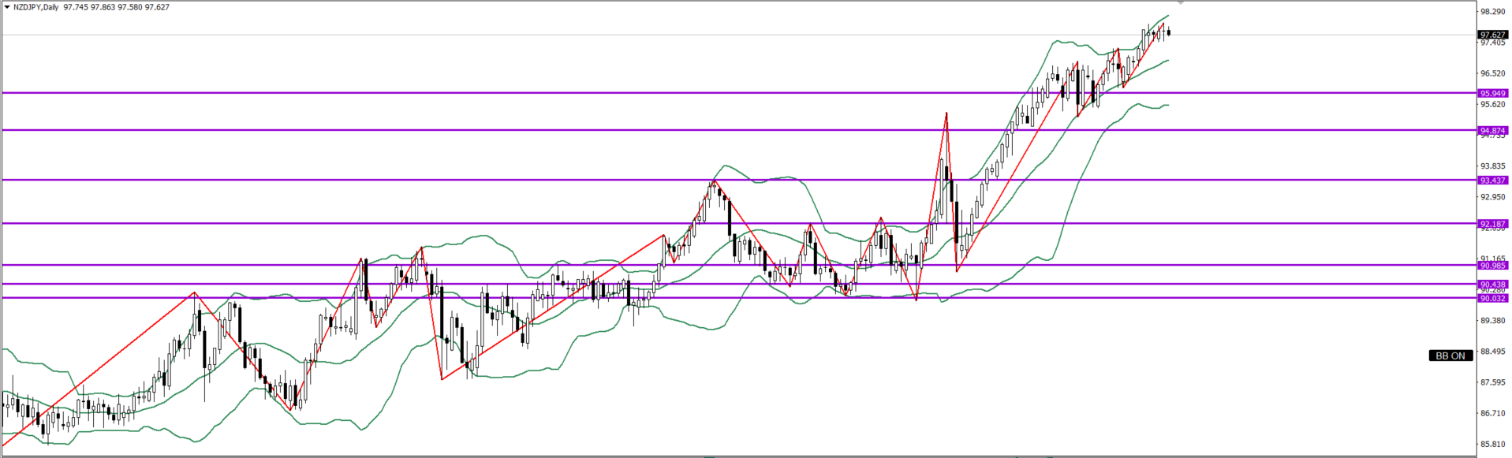Select the 92.187 horizontal level label
This screenshot has height=458, width=1512.
(1492, 224)
